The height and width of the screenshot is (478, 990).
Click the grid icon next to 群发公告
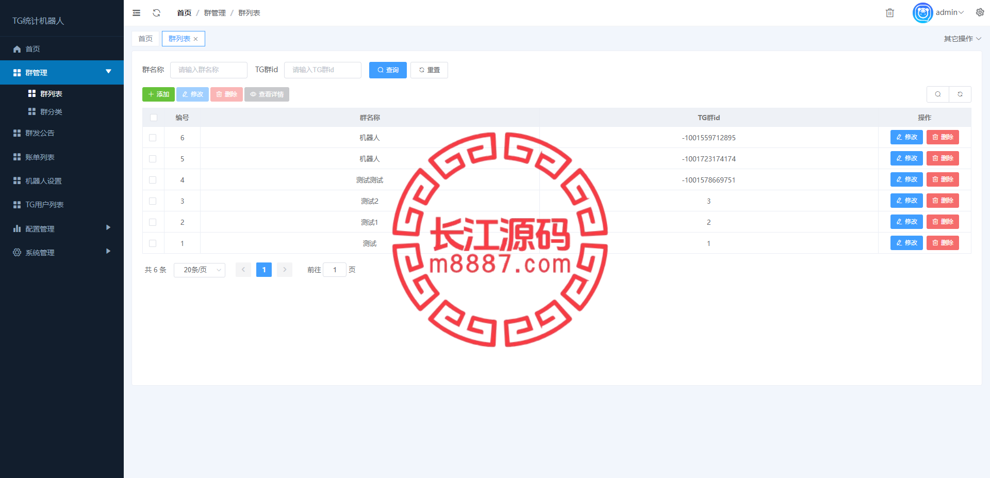[17, 133]
